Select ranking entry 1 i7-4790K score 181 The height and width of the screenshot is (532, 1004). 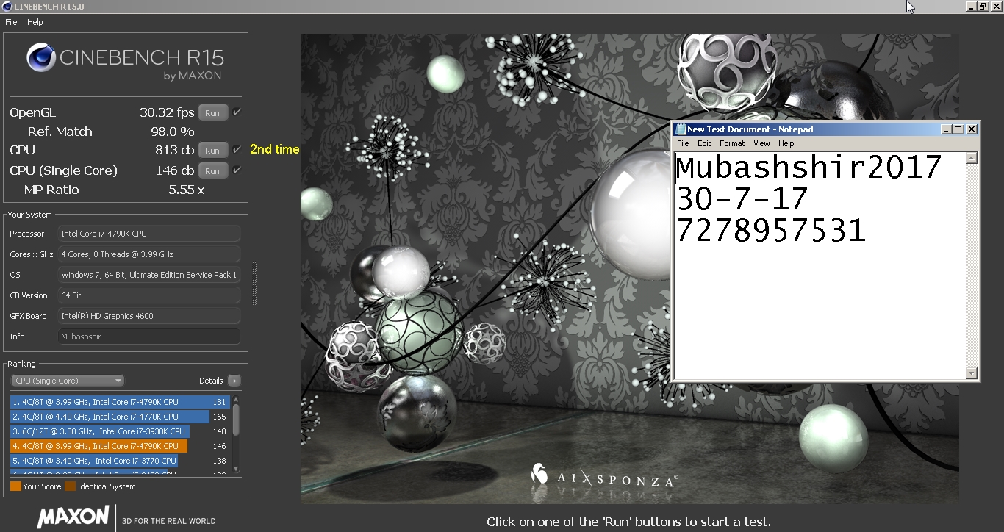[120, 402]
